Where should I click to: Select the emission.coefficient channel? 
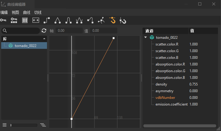click(172, 104)
